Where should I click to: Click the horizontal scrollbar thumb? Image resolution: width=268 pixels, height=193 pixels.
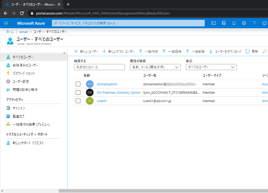163,191
